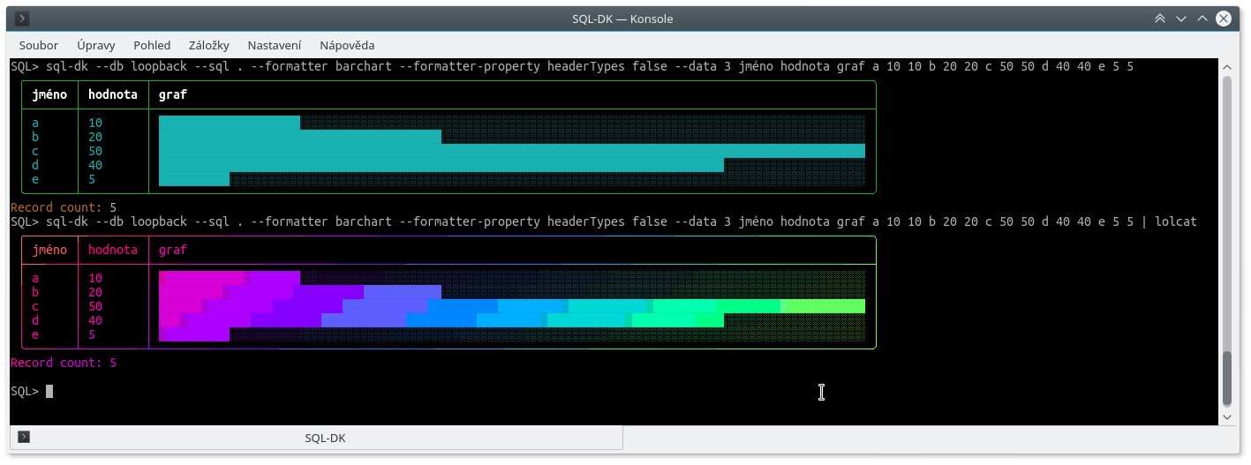
Task: Click the upper scrollbar track area
Action: click(x=1226, y=212)
